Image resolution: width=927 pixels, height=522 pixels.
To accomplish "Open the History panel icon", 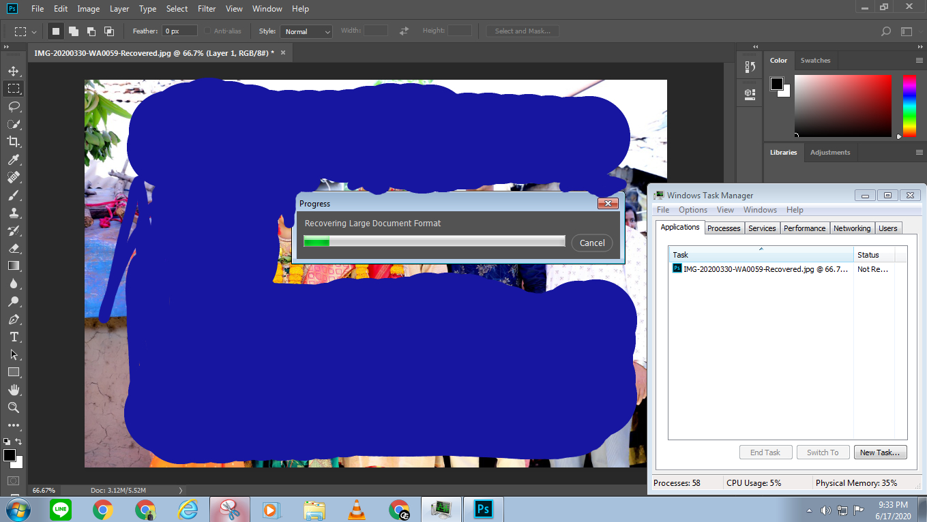I will click(749, 66).
